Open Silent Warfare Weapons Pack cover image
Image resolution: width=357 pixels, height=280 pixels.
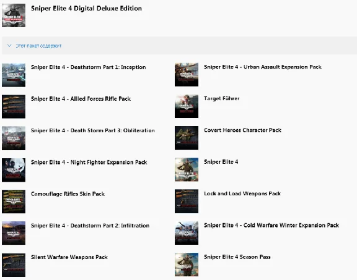14,265
